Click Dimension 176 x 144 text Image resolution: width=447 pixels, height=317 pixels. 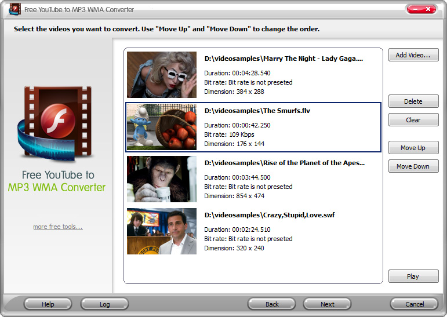point(234,144)
